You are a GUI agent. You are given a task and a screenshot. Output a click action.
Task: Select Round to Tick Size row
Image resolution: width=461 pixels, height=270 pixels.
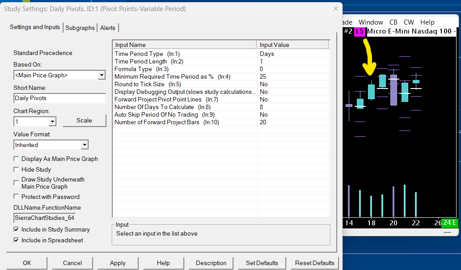[x=221, y=84]
